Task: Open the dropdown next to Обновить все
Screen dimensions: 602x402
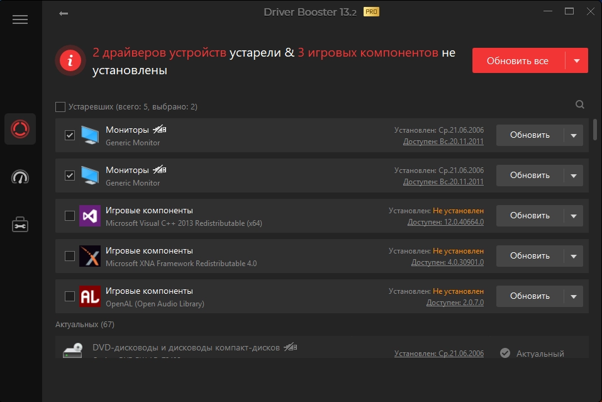Action: 577,60
